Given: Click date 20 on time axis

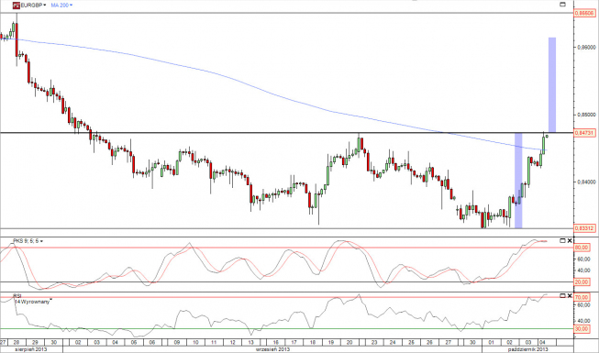Looking at the screenshot, I should click(349, 342).
